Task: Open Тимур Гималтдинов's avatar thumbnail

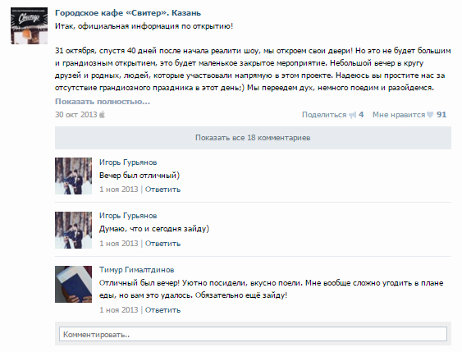Action: tap(73, 284)
